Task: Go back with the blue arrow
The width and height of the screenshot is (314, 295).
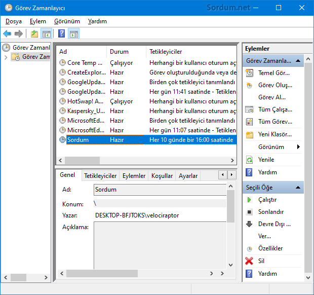Action: coord(7,33)
